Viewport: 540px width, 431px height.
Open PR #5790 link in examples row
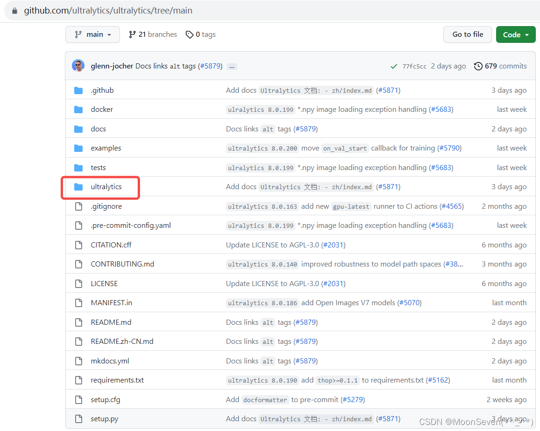click(x=449, y=148)
